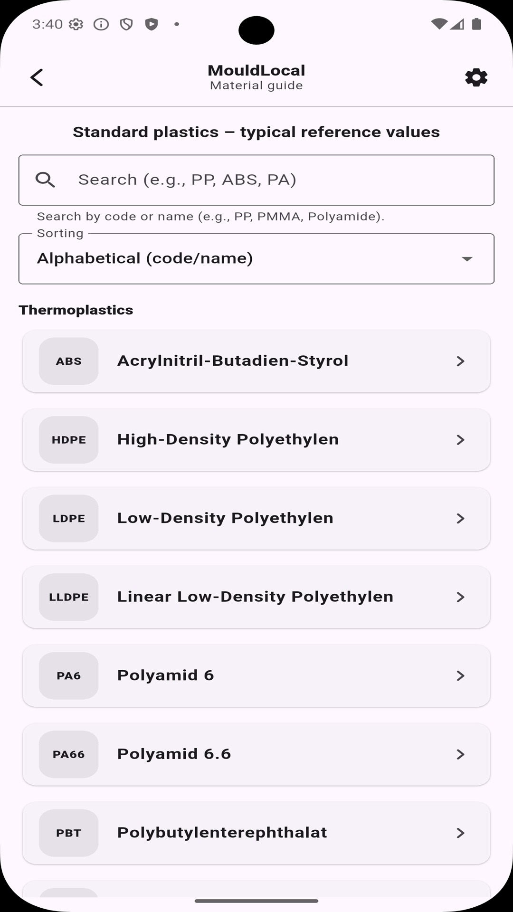
Task: Expand the Acrylnitril-Butadien-Styrol chevron
Action: [x=460, y=361]
